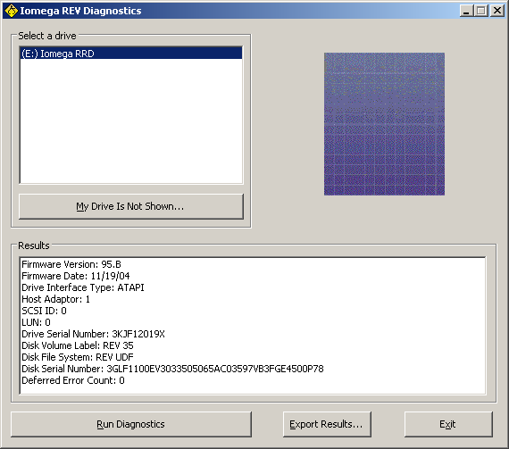Click the Iomega title bar icon
509x449 pixels.
[11, 11]
